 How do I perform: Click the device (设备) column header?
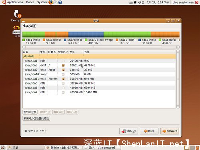pyautogui.click(x=31, y=52)
